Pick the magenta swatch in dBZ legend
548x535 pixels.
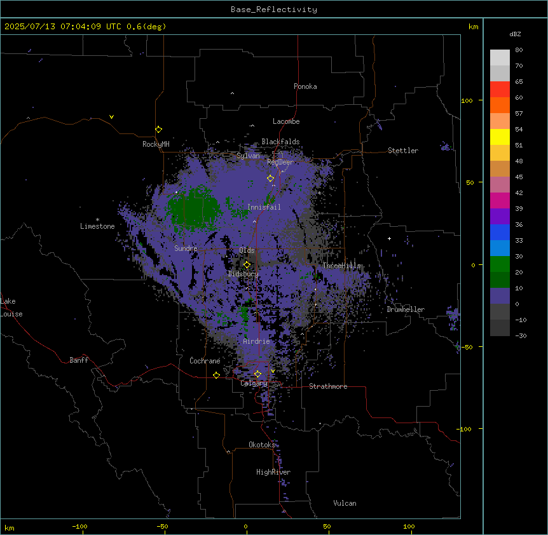pos(500,200)
